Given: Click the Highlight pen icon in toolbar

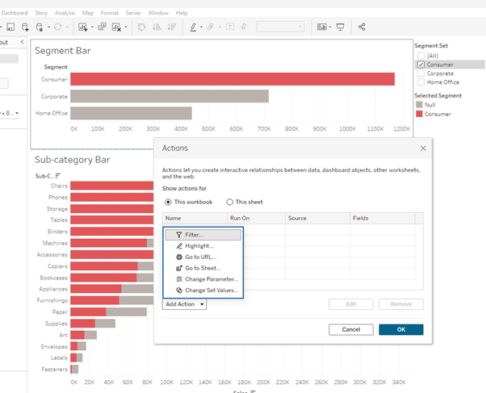Looking at the screenshot, I should 195,27.
